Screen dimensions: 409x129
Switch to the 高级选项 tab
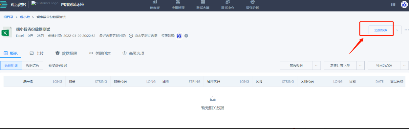click(x=133, y=53)
